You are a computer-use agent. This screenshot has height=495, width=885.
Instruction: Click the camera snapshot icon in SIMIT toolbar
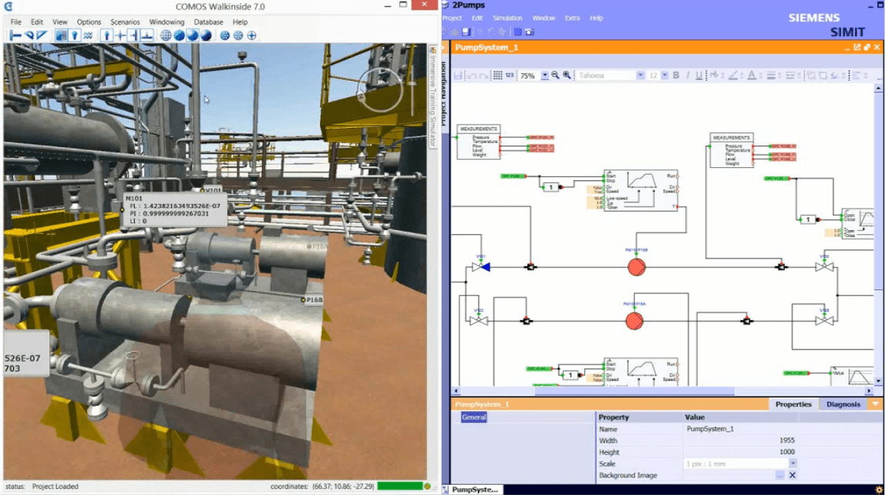pos(530,32)
